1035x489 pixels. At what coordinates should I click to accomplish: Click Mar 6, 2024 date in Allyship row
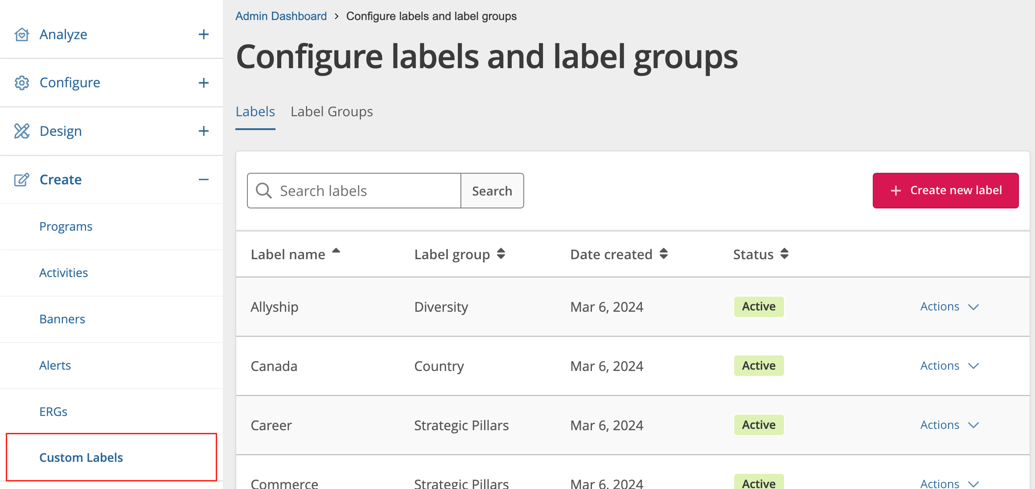pos(607,307)
